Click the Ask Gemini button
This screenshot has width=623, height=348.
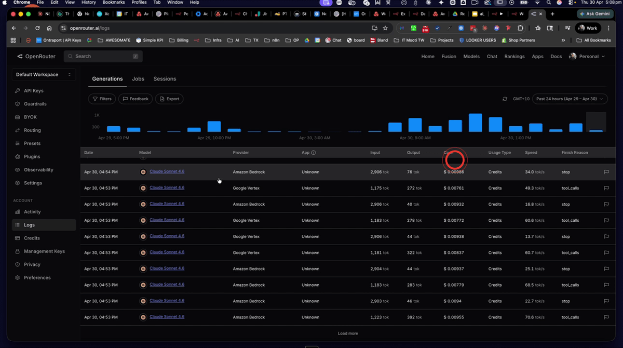click(x=595, y=14)
